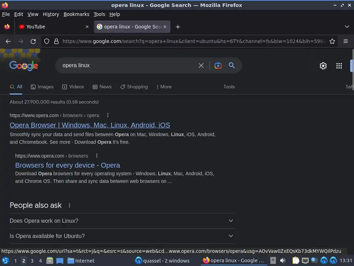Screen dimensions: 354x266
Task: Eject removable media tray icon
Action: [x=273, y=261]
